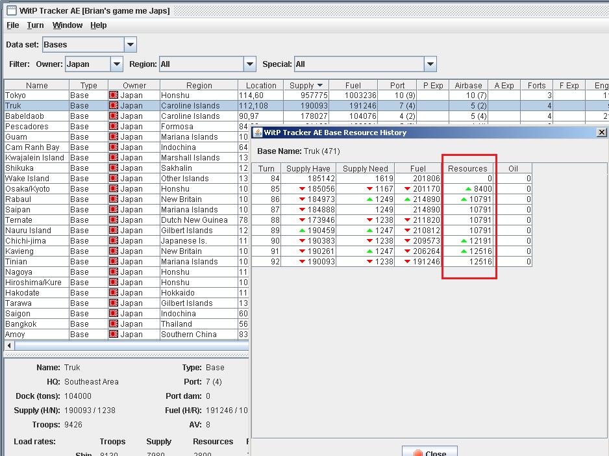Screen dimensions: 609x456
Task: Click the Japan flag icon in Tokyo row
Action: [114, 95]
